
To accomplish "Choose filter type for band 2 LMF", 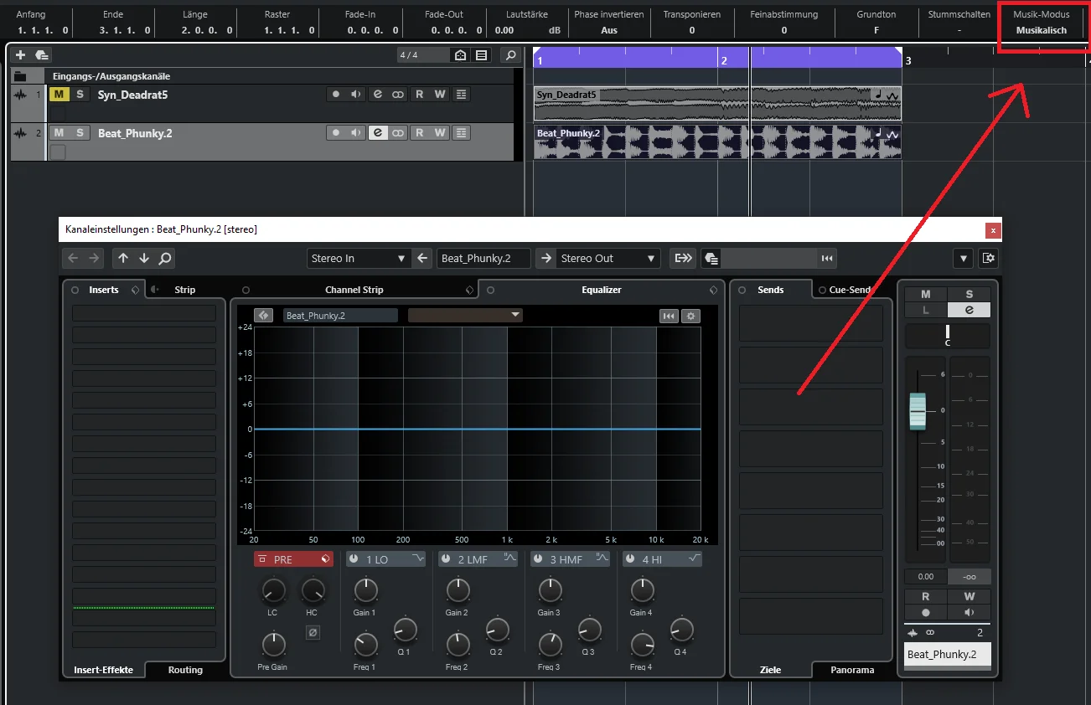I will click(x=509, y=559).
